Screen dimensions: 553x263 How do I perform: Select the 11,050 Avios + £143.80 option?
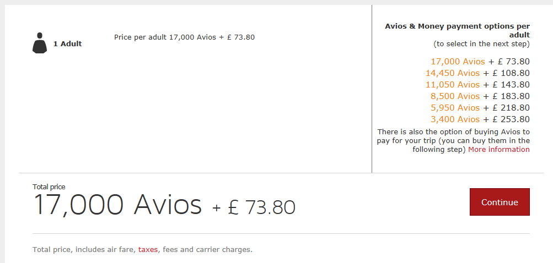[477, 85]
